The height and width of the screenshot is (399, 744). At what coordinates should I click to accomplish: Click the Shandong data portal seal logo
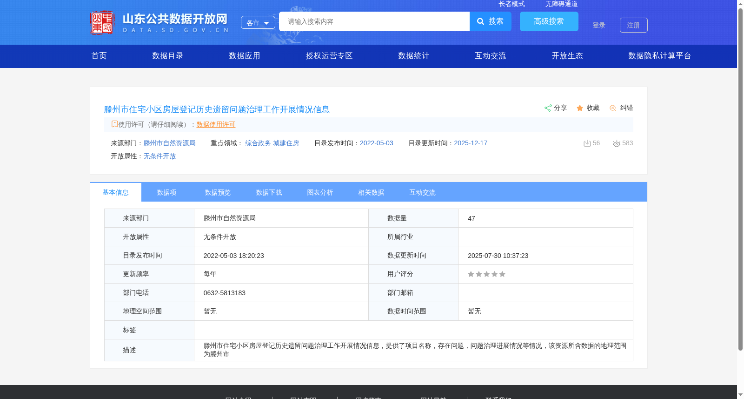point(102,22)
